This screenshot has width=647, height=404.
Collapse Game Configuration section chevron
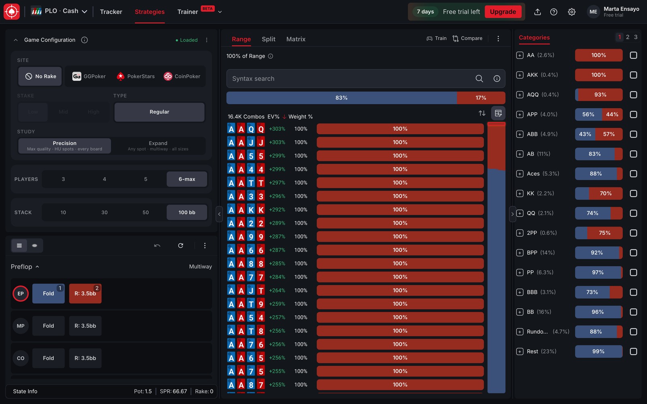[16, 40]
